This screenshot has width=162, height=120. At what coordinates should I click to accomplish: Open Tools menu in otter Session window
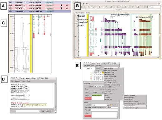click(29, 81)
